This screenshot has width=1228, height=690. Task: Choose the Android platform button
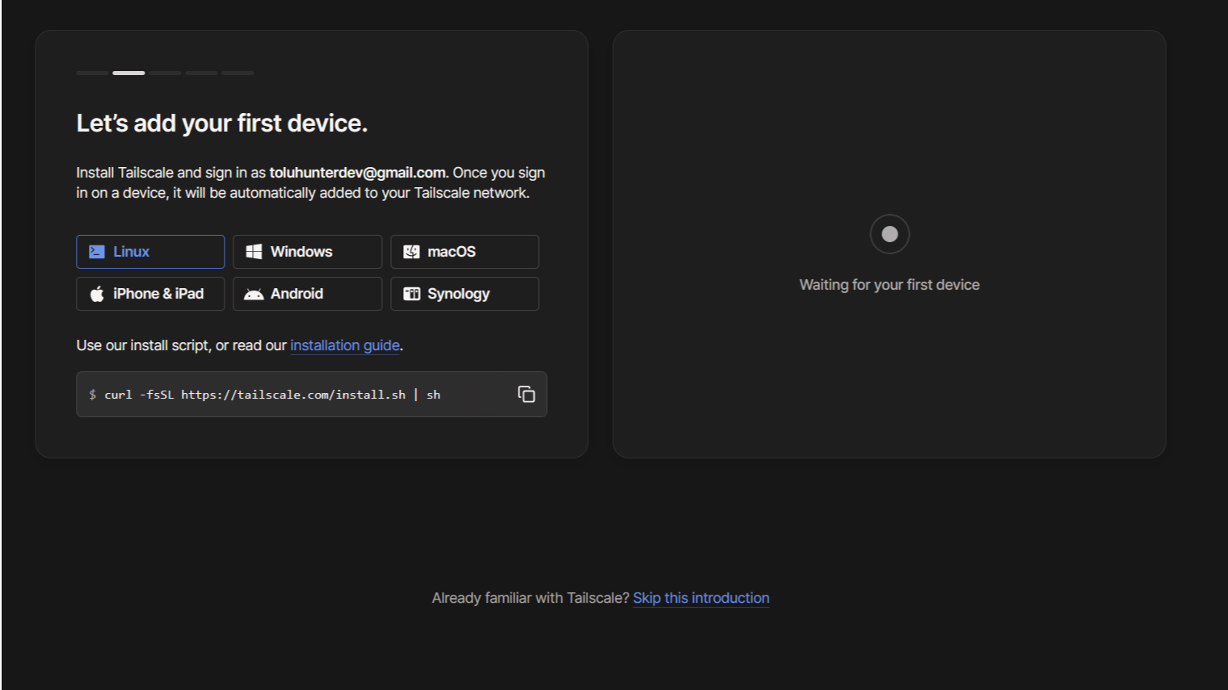pyautogui.click(x=307, y=294)
